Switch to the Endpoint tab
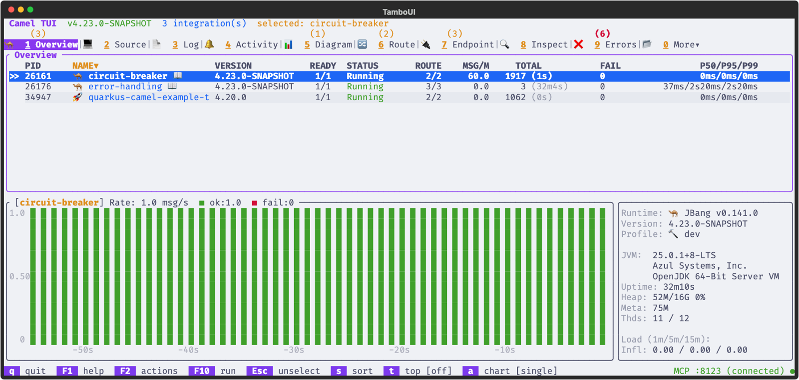The height and width of the screenshot is (380, 799). click(x=468, y=44)
